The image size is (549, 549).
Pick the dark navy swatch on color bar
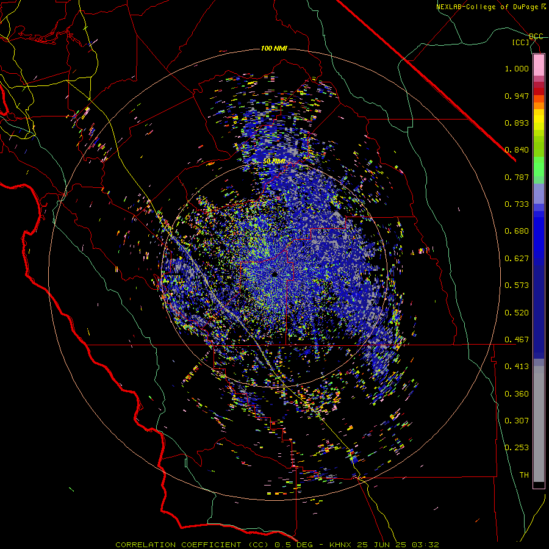point(539,308)
